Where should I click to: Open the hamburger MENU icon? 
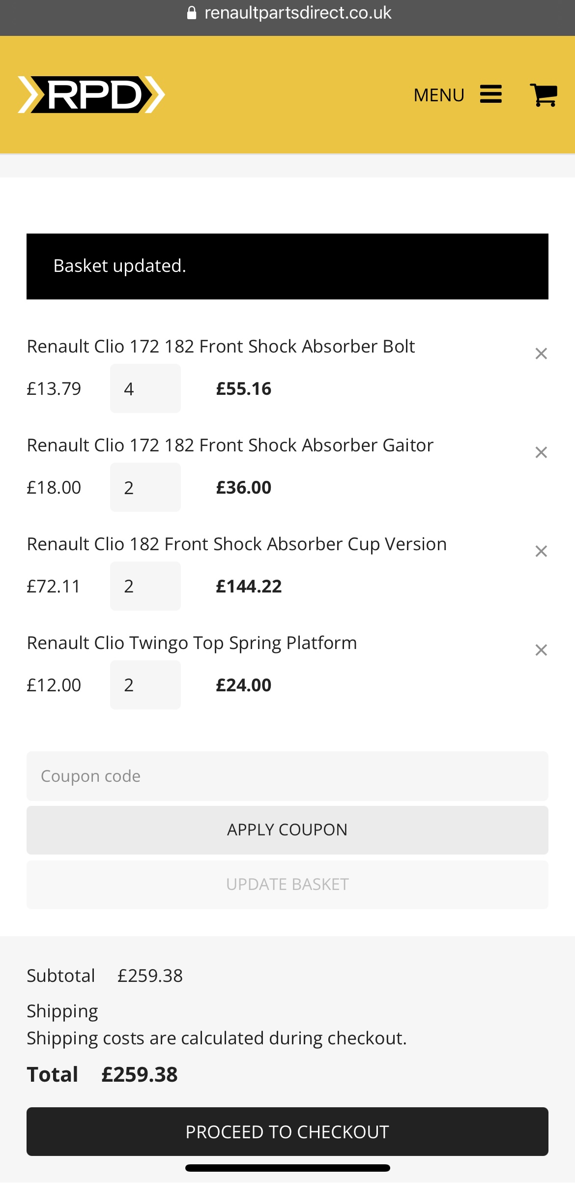coord(490,94)
